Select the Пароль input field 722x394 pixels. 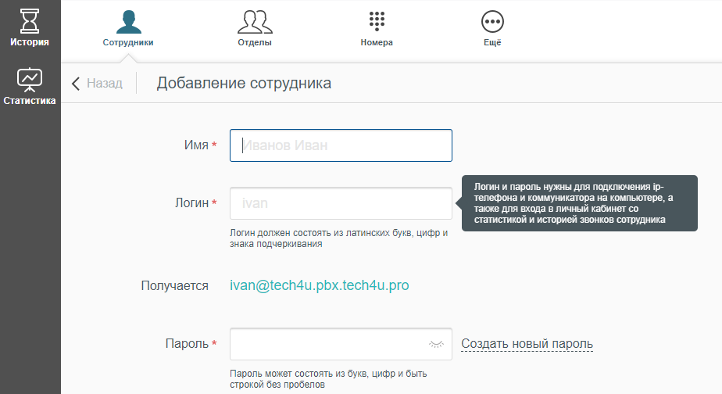pyautogui.click(x=328, y=344)
